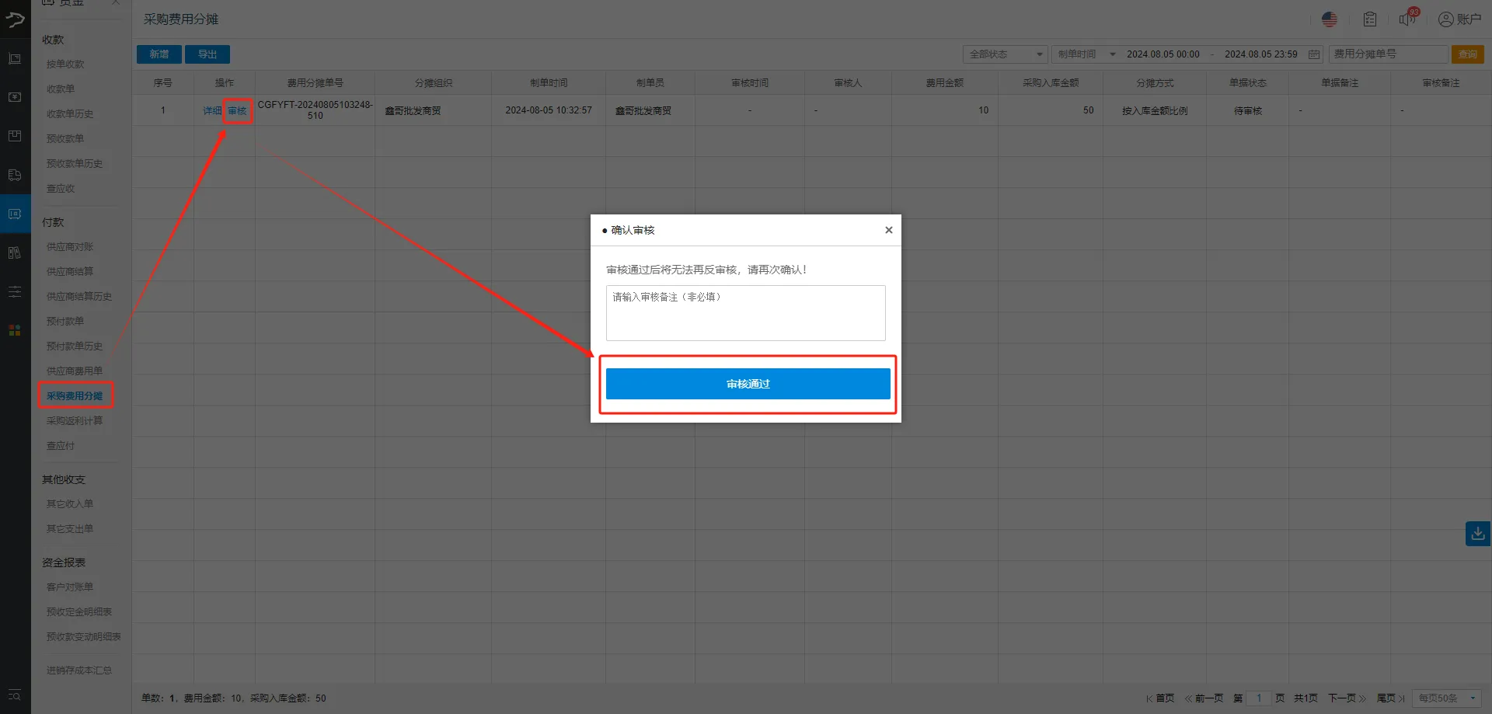Click the audit remark text area
This screenshot has width=1492, height=714.
[x=745, y=313]
